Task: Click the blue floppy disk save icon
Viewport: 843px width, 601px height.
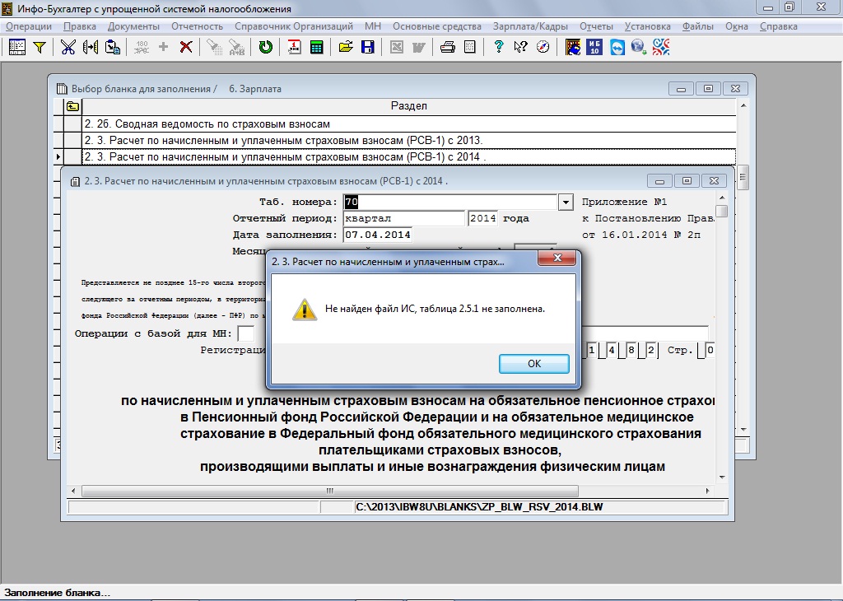Action: (x=368, y=47)
